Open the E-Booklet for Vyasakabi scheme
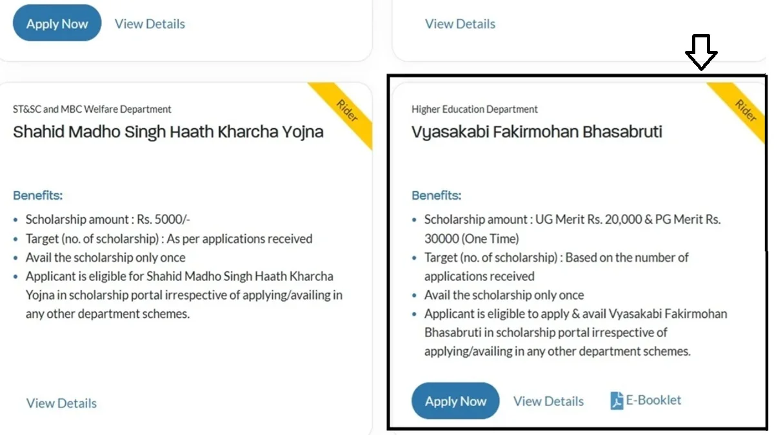This screenshot has height=435, width=774. 645,400
